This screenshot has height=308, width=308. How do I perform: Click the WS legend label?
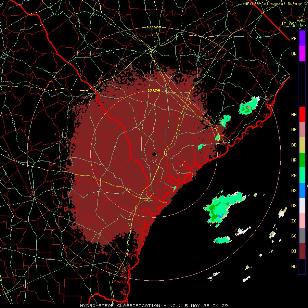point(294,191)
